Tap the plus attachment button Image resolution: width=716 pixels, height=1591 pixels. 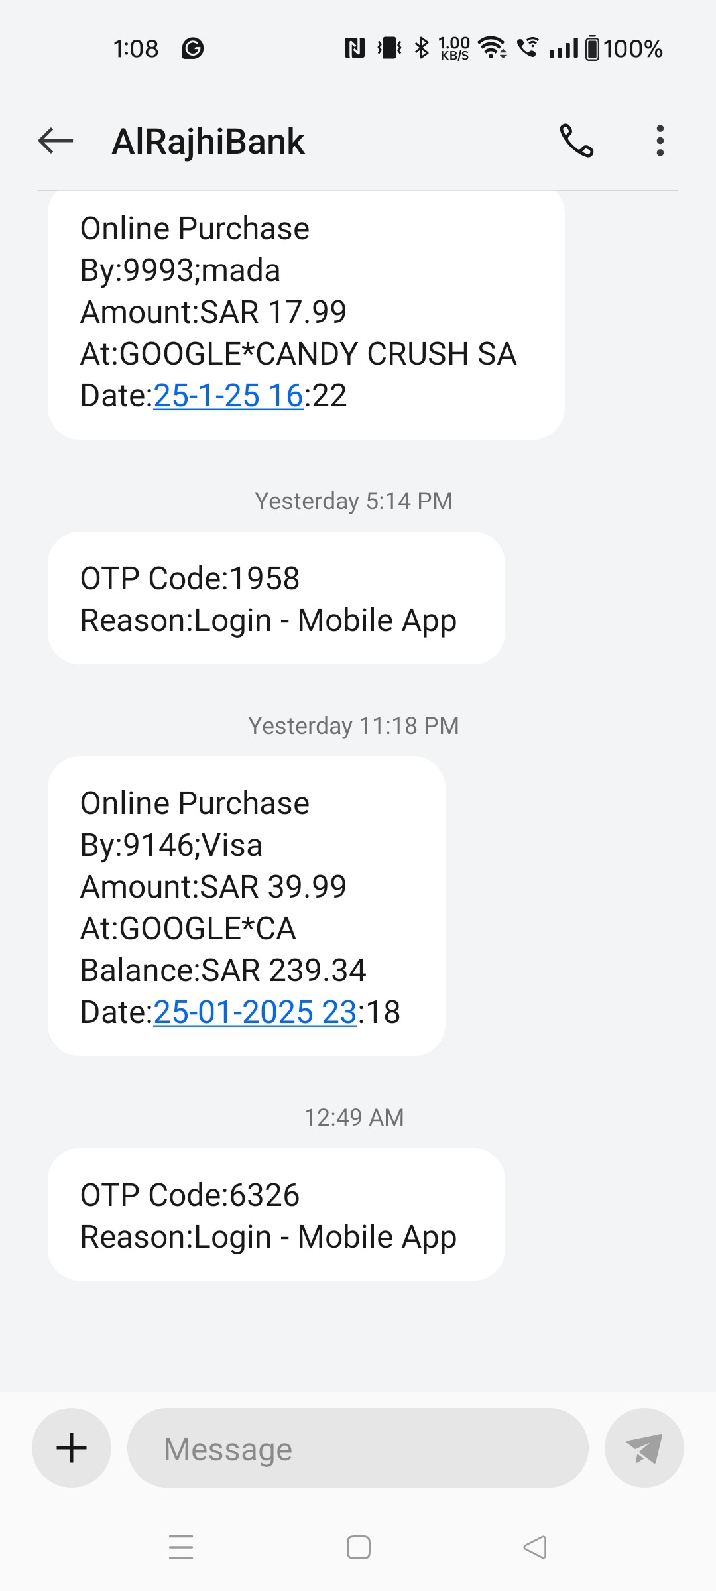72,1448
